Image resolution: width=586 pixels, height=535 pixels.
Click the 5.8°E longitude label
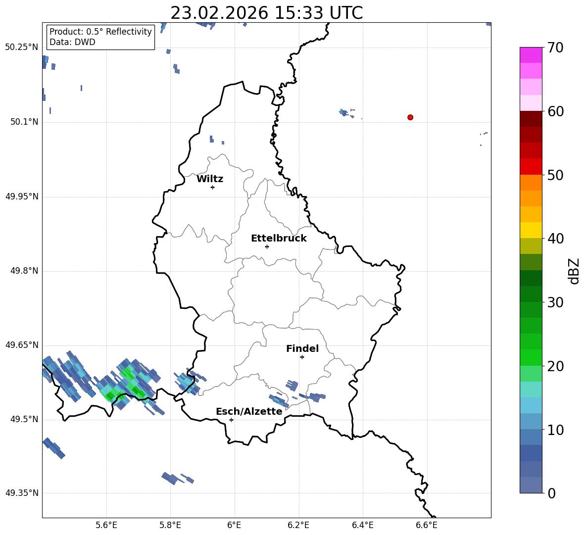point(170,525)
